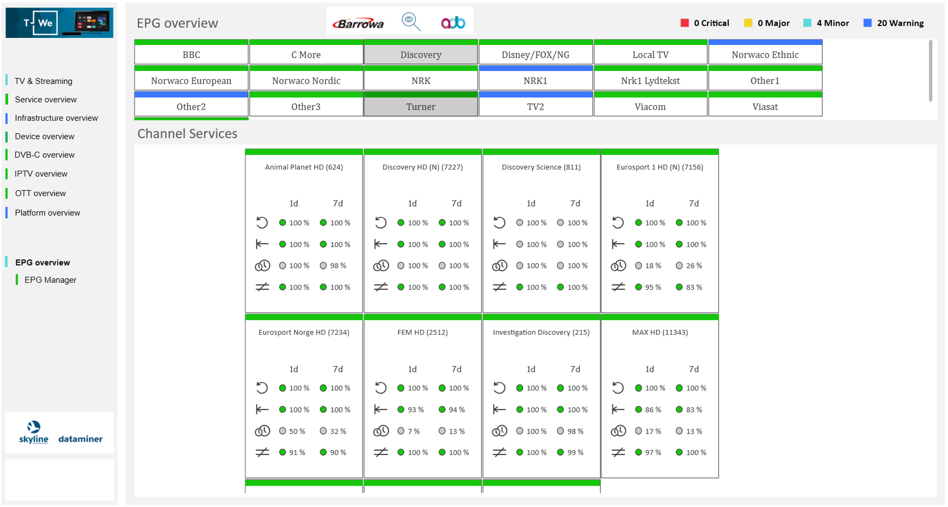Open Device overview in sidebar
948x507 pixels.
click(45, 136)
